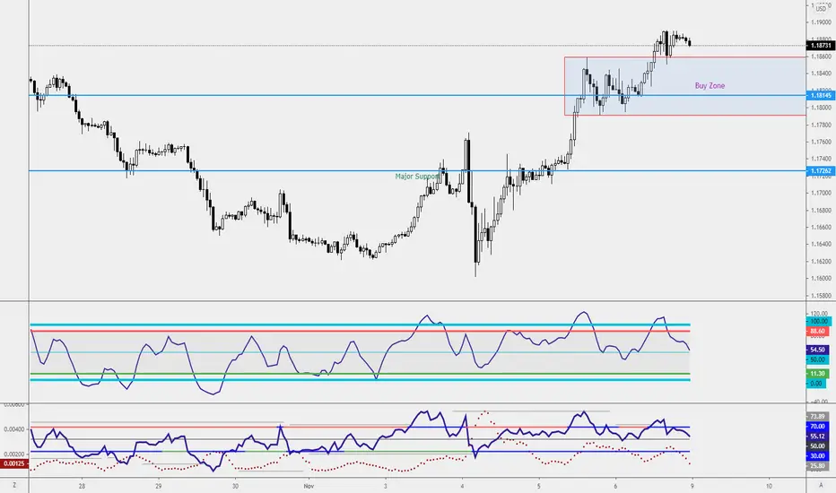
Task: Toggle auto scale with the A button
Action: pyautogui.click(x=821, y=486)
